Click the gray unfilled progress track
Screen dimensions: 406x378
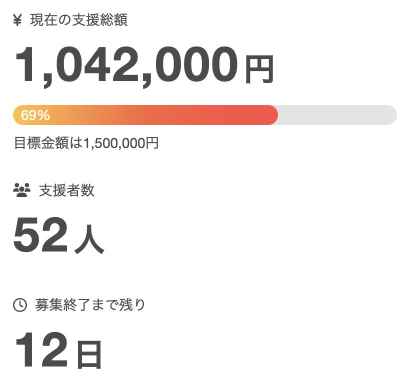click(335, 115)
